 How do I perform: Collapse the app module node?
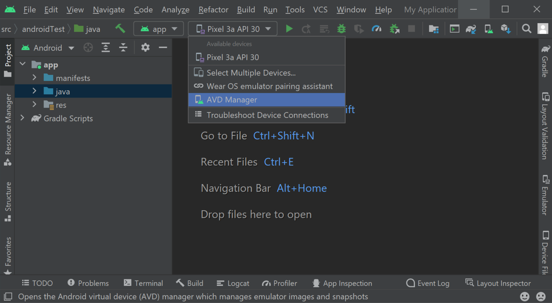23,64
